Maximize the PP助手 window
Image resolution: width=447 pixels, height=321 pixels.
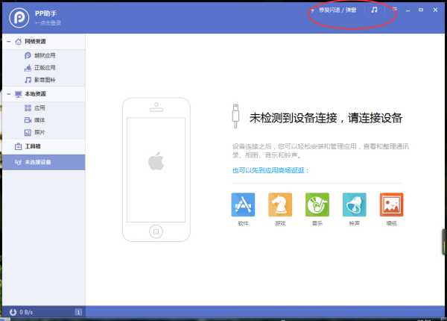coord(421,10)
